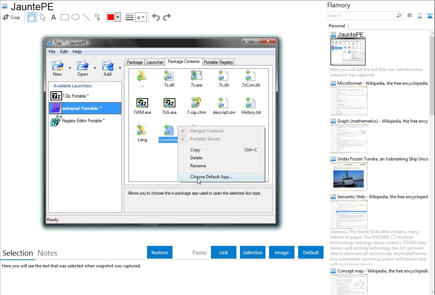Click the search magnifier icon

(399, 16)
